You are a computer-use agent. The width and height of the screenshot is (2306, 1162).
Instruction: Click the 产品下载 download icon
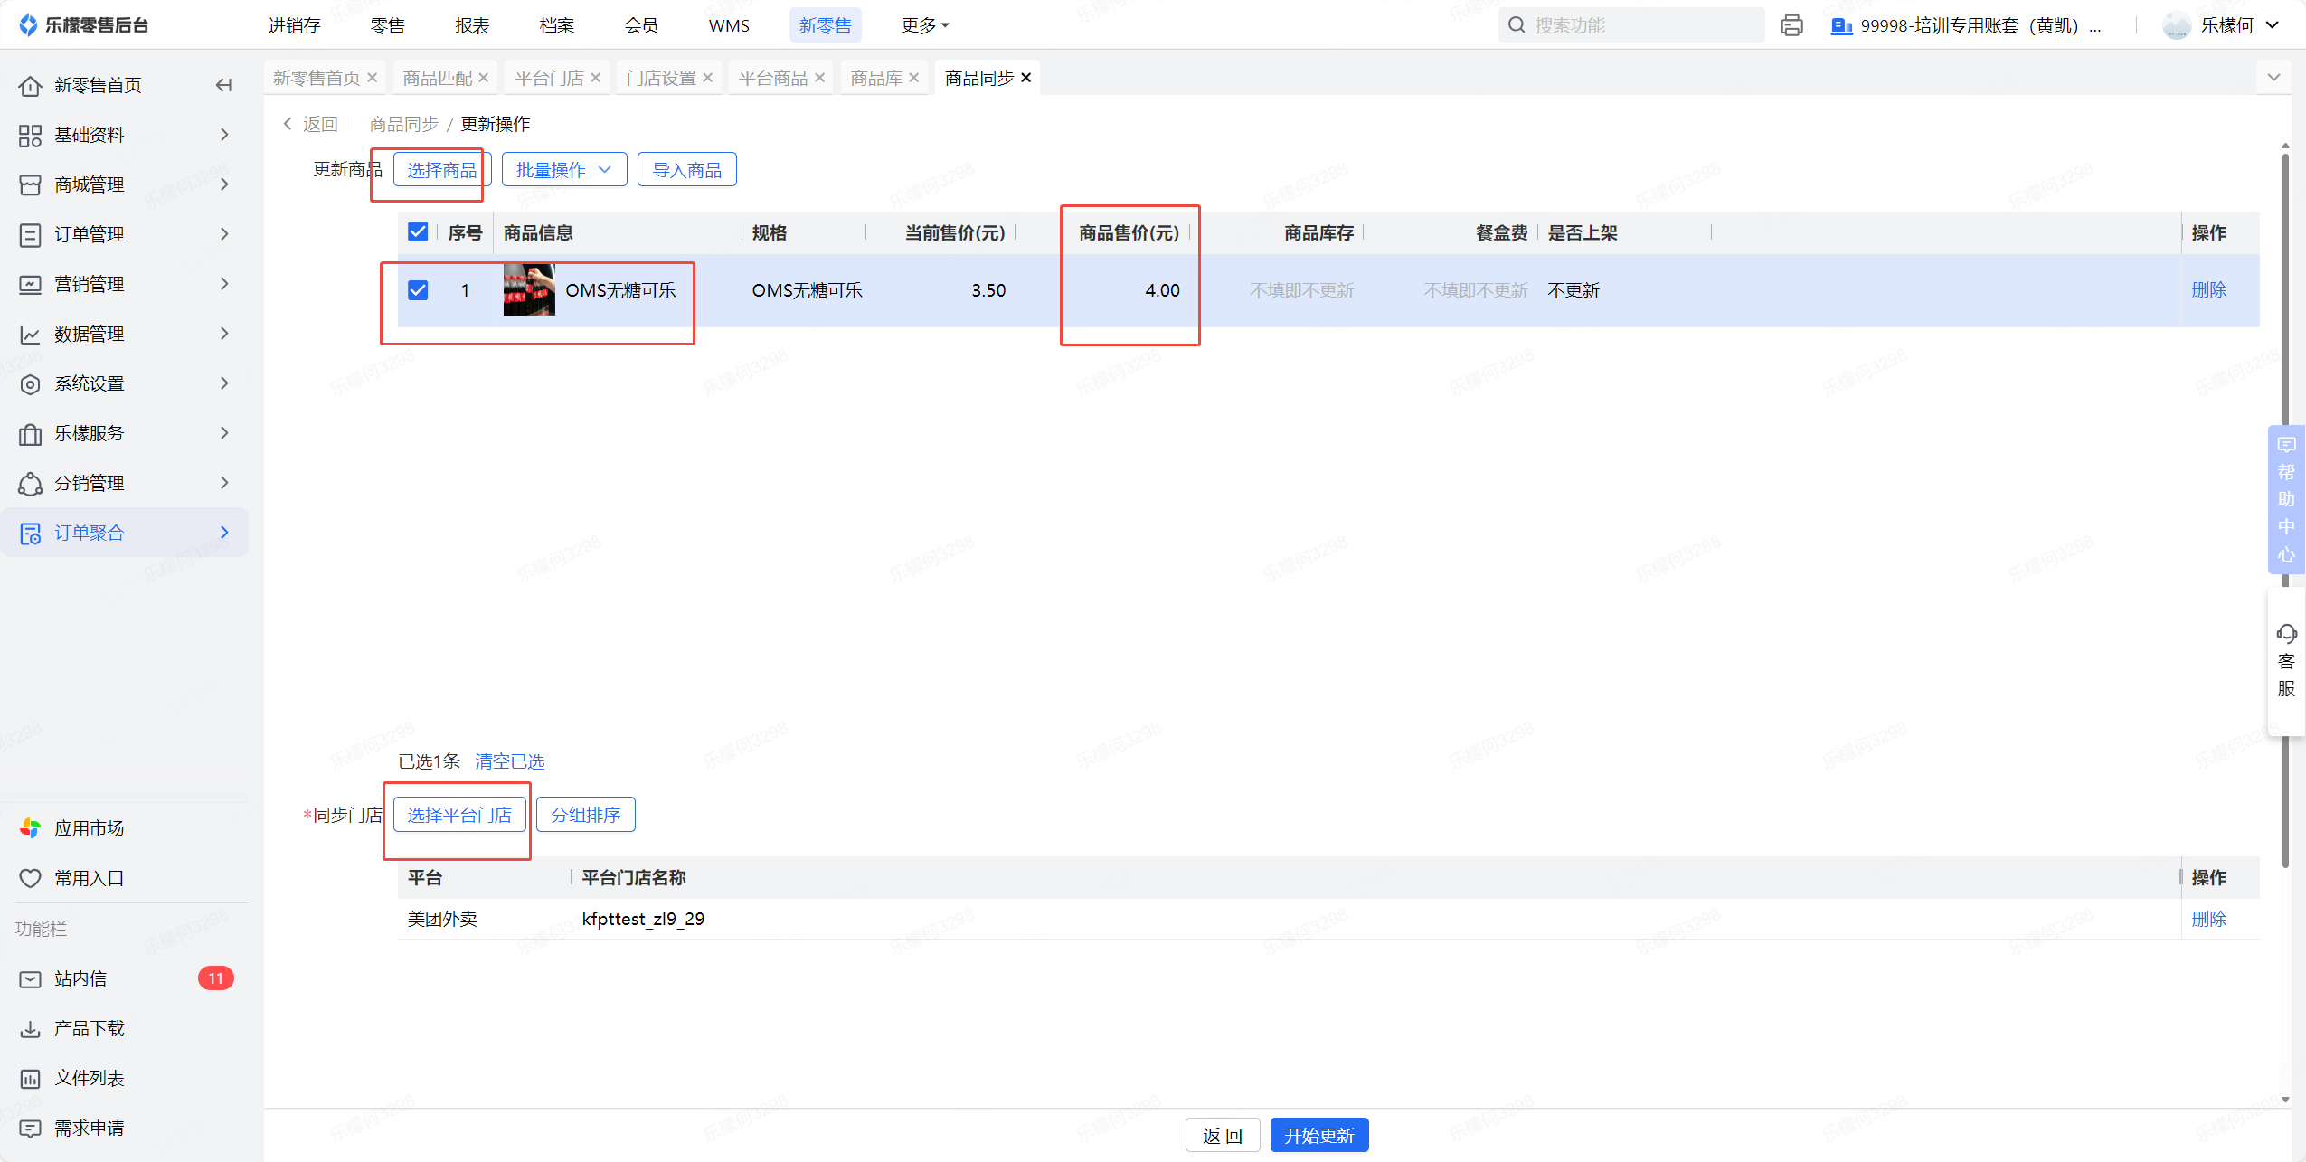coord(31,1028)
